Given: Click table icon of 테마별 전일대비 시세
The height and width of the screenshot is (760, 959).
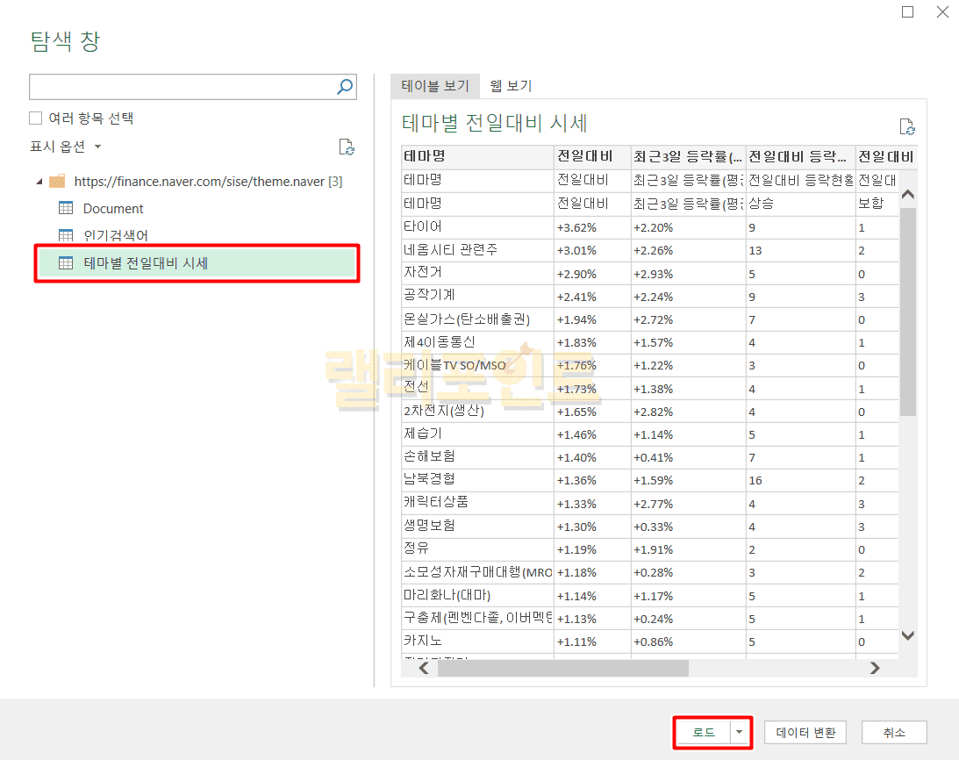Looking at the screenshot, I should pos(66,262).
